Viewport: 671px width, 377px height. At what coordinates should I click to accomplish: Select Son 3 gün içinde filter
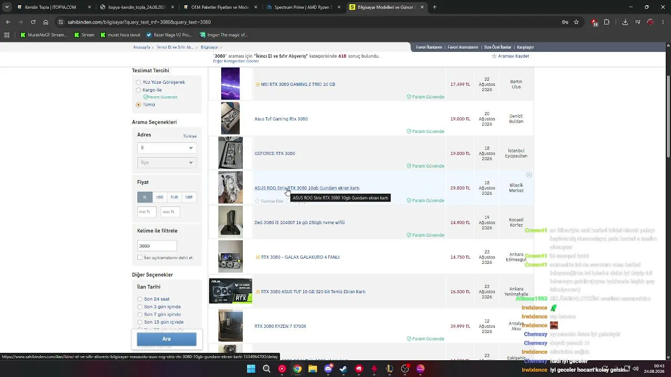140,307
